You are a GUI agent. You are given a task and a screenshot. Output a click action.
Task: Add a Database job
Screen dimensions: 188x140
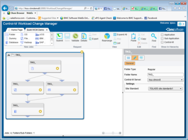12,42
